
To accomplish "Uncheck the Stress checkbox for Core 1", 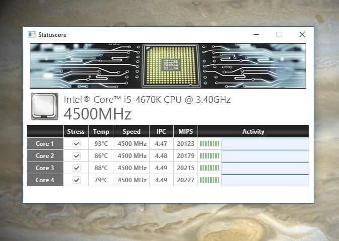I will click(76, 144).
